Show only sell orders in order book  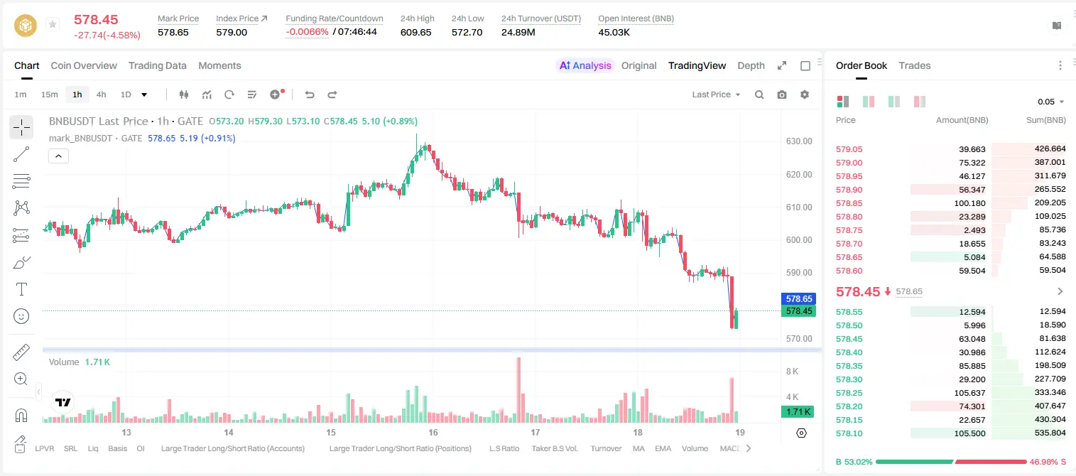coord(920,102)
